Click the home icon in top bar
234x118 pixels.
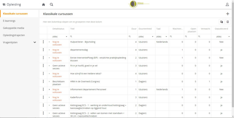click(x=44, y=4)
